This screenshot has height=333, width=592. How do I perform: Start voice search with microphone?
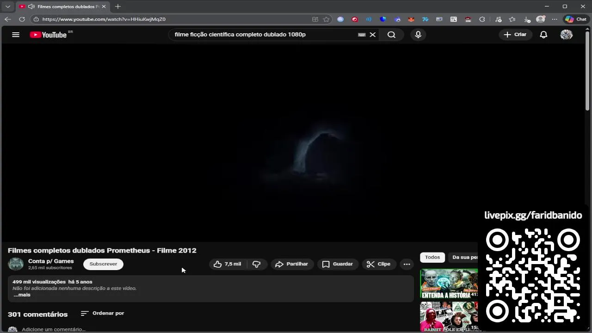click(x=418, y=35)
